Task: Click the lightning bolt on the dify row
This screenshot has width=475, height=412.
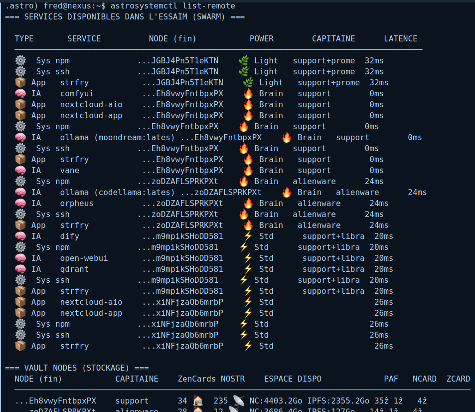Action: pos(248,236)
